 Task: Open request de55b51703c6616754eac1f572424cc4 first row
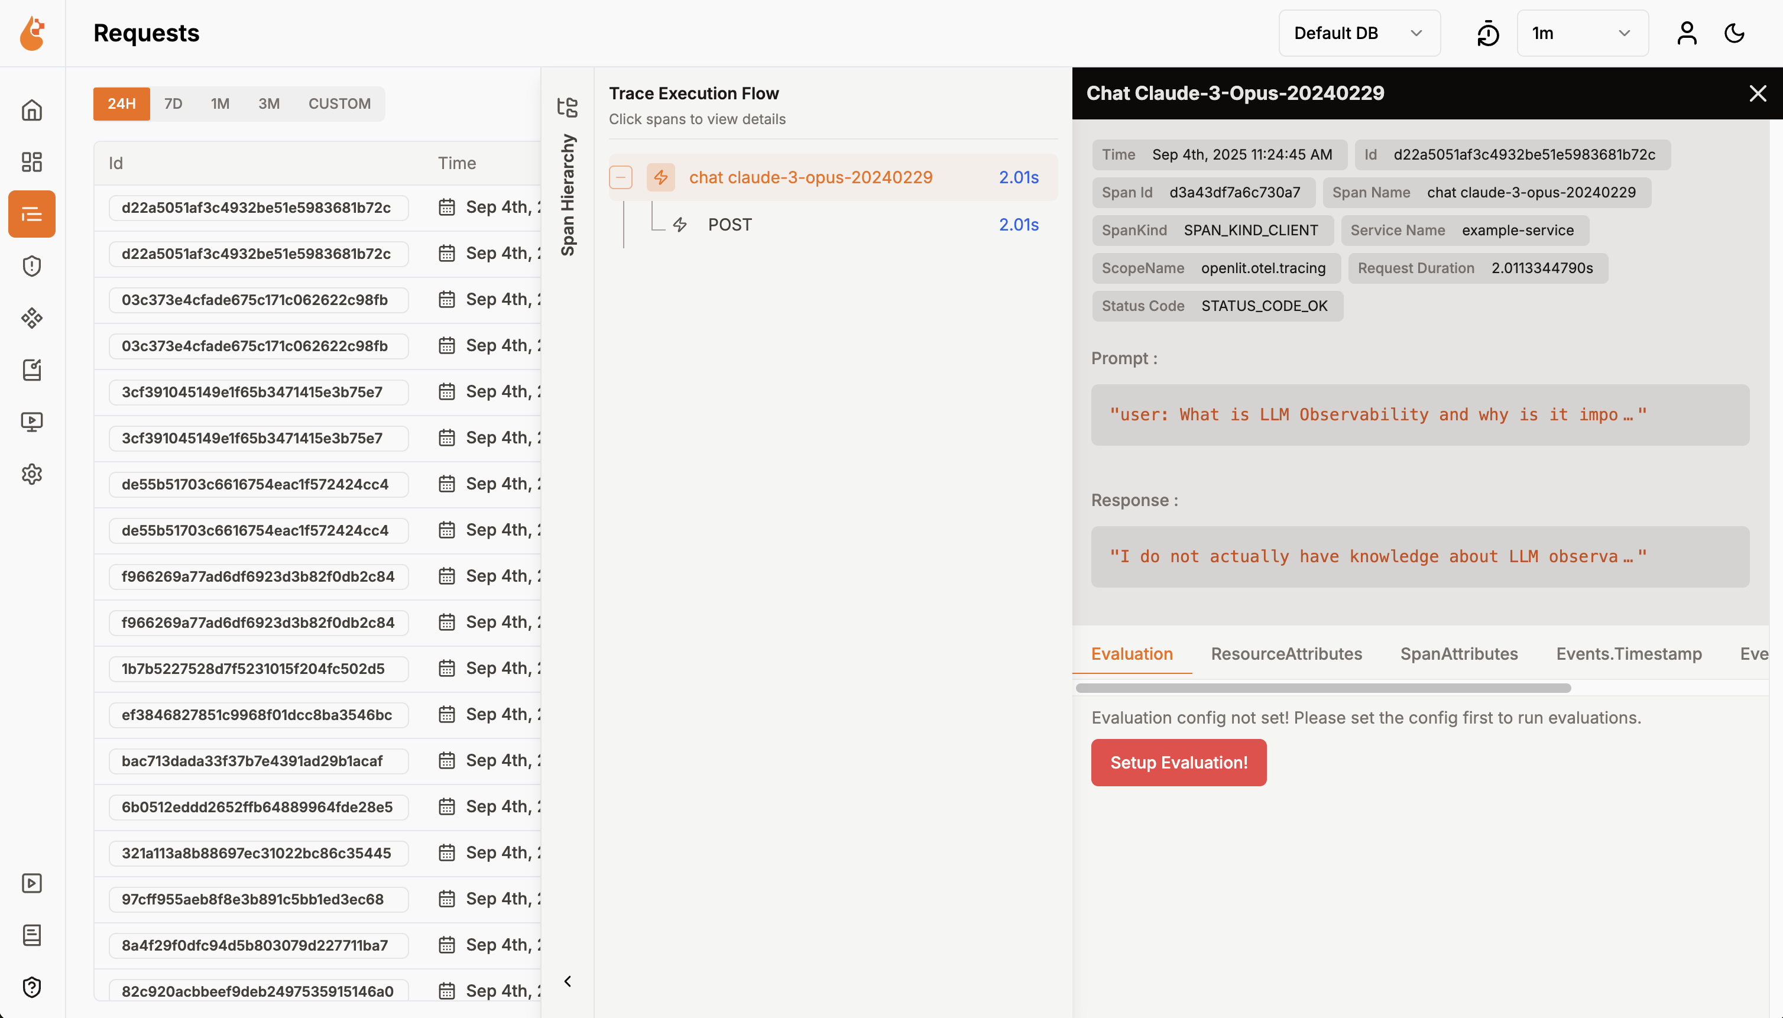(258, 484)
